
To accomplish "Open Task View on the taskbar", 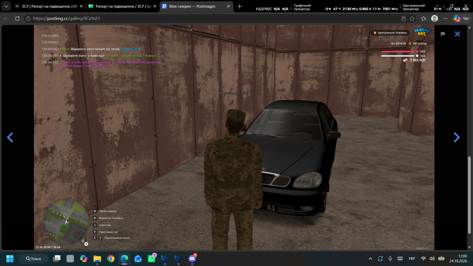I will coord(57,259).
